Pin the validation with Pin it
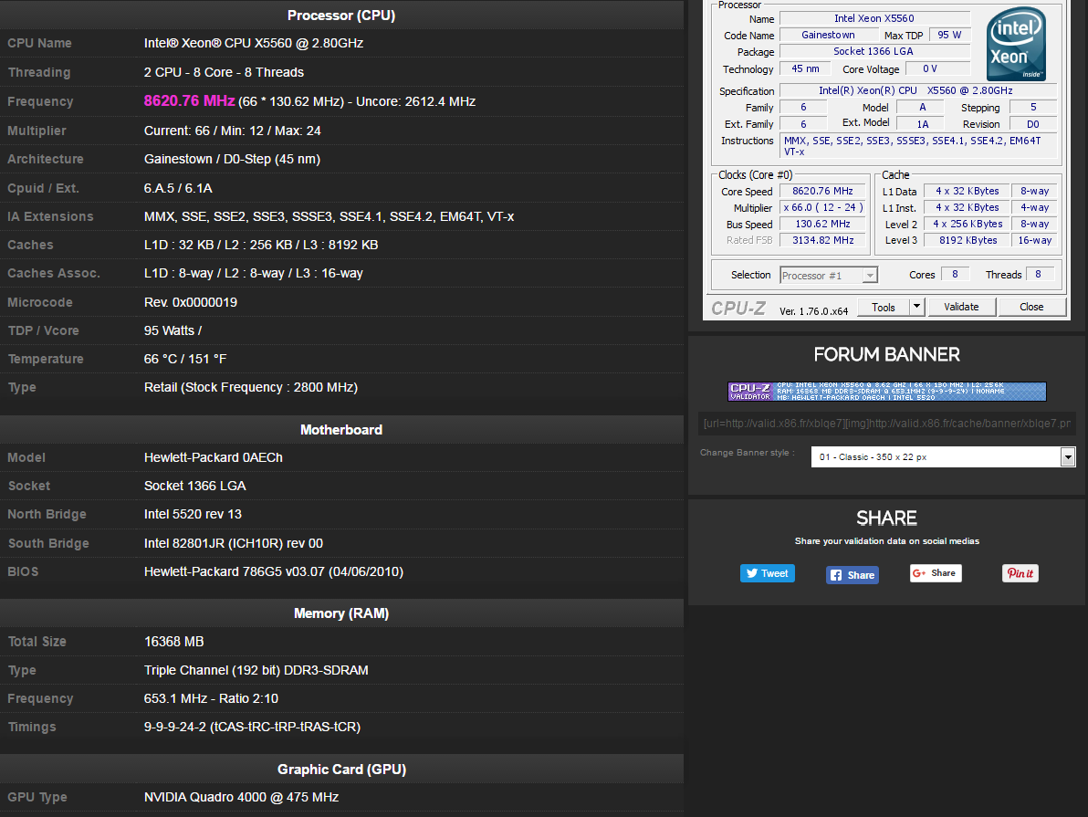Screen dimensions: 1088x817 click(1020, 573)
